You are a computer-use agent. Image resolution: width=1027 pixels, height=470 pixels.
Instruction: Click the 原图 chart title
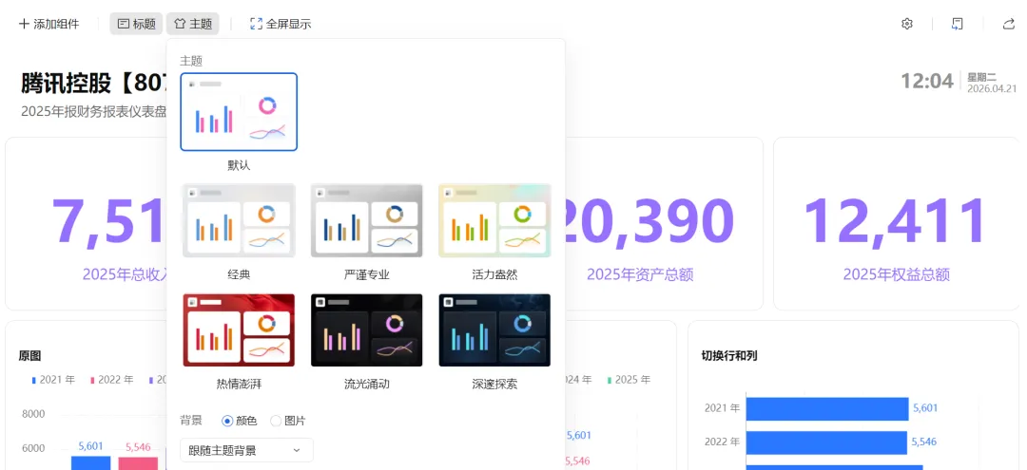pos(30,356)
